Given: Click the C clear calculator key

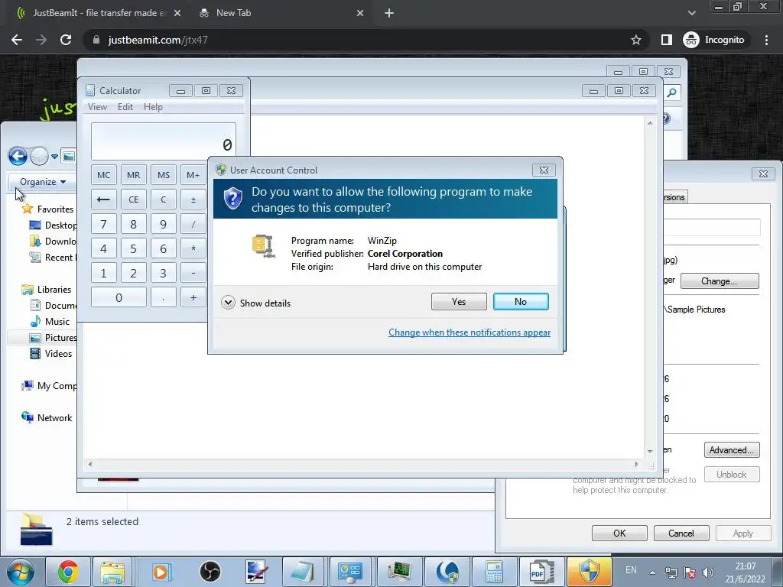Looking at the screenshot, I should [x=164, y=199].
